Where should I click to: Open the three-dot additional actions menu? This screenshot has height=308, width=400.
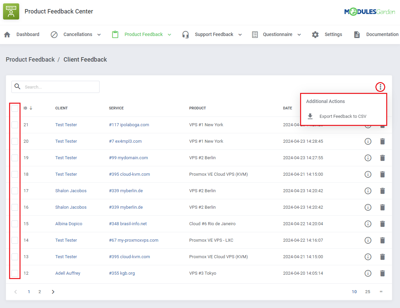380,87
